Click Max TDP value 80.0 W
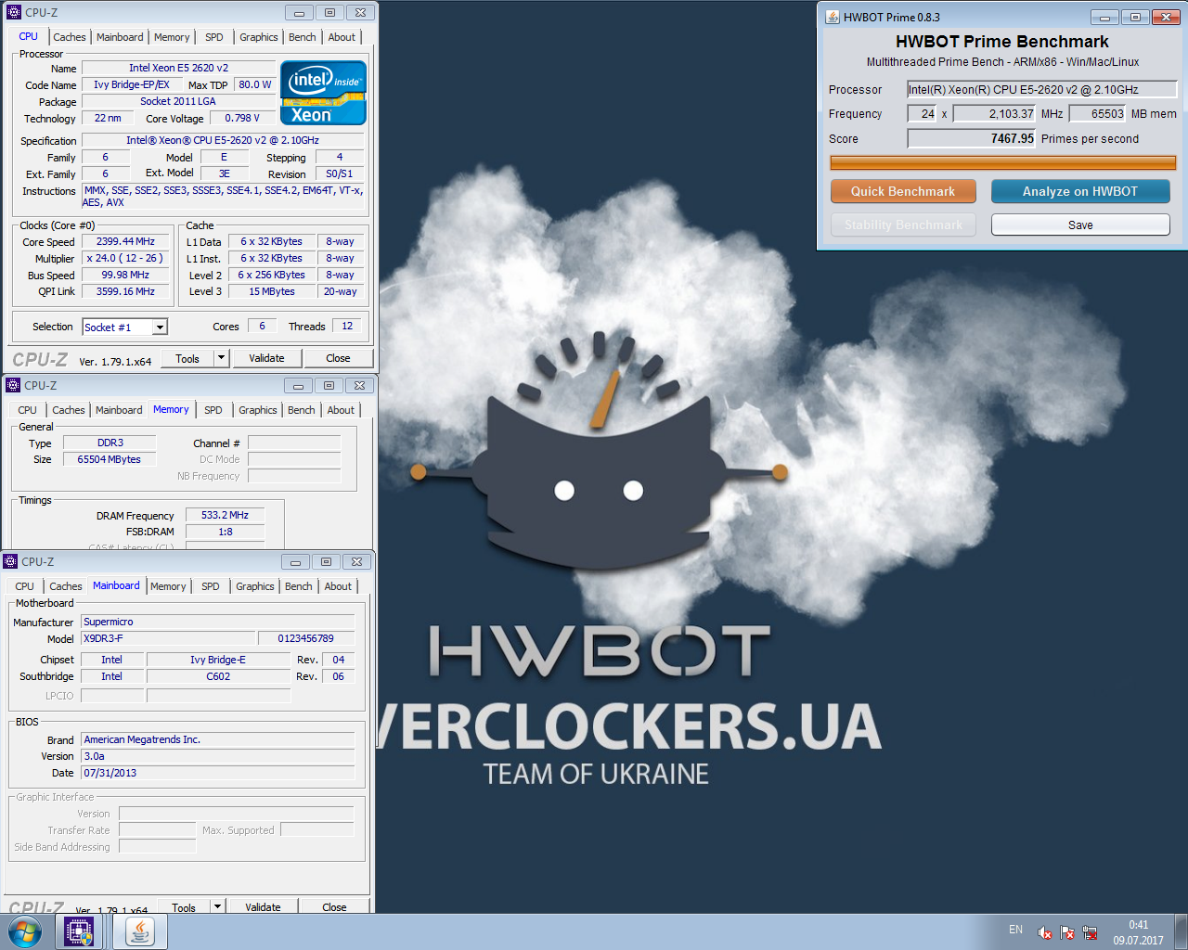1188x950 pixels. (255, 84)
